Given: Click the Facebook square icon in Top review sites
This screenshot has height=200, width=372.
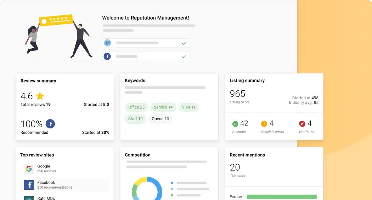Looking at the screenshot, I should click(x=29, y=185).
